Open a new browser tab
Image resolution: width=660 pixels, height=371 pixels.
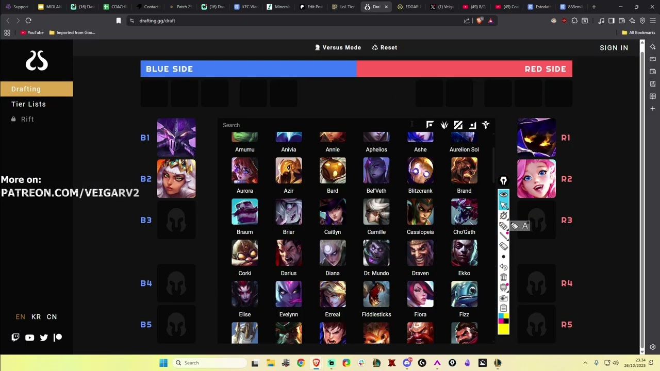pyautogui.click(x=594, y=7)
